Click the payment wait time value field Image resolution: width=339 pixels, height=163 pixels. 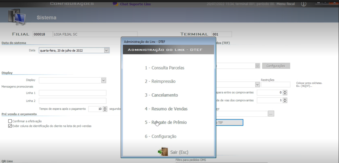[95, 109]
